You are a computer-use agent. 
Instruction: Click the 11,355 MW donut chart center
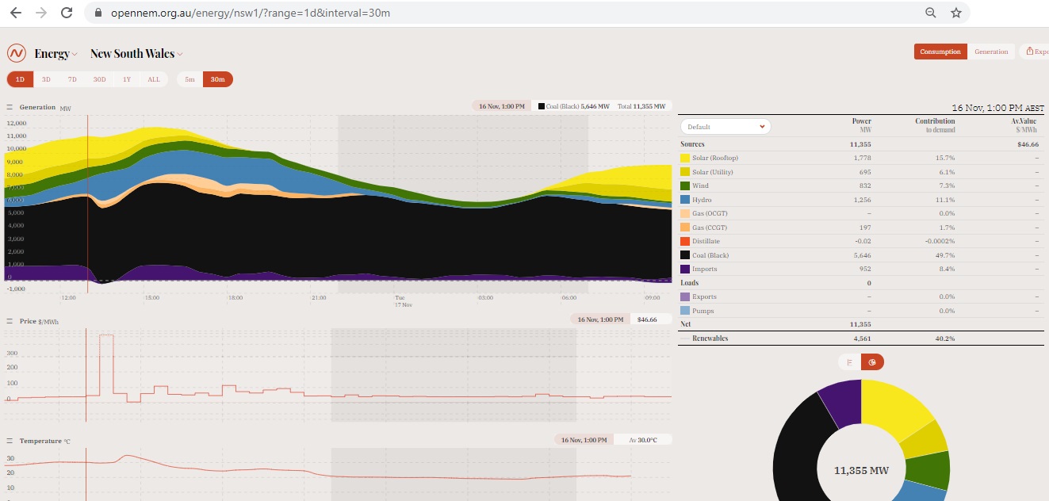click(861, 471)
